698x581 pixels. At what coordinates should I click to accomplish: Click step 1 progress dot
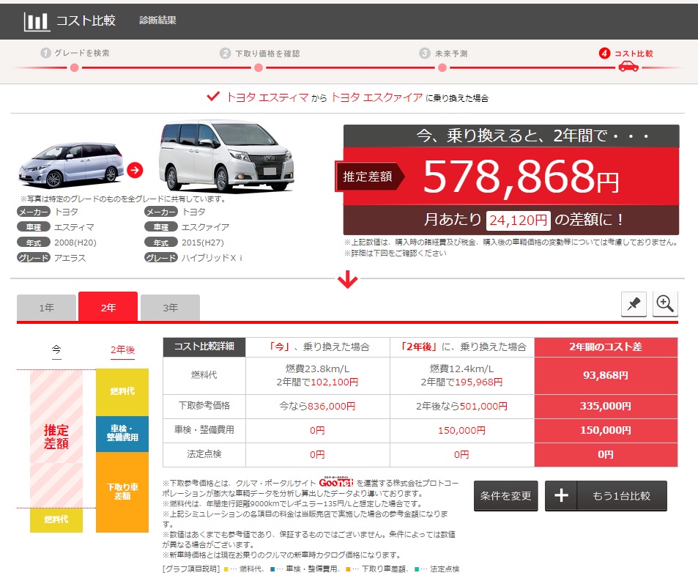pyautogui.click(x=74, y=67)
